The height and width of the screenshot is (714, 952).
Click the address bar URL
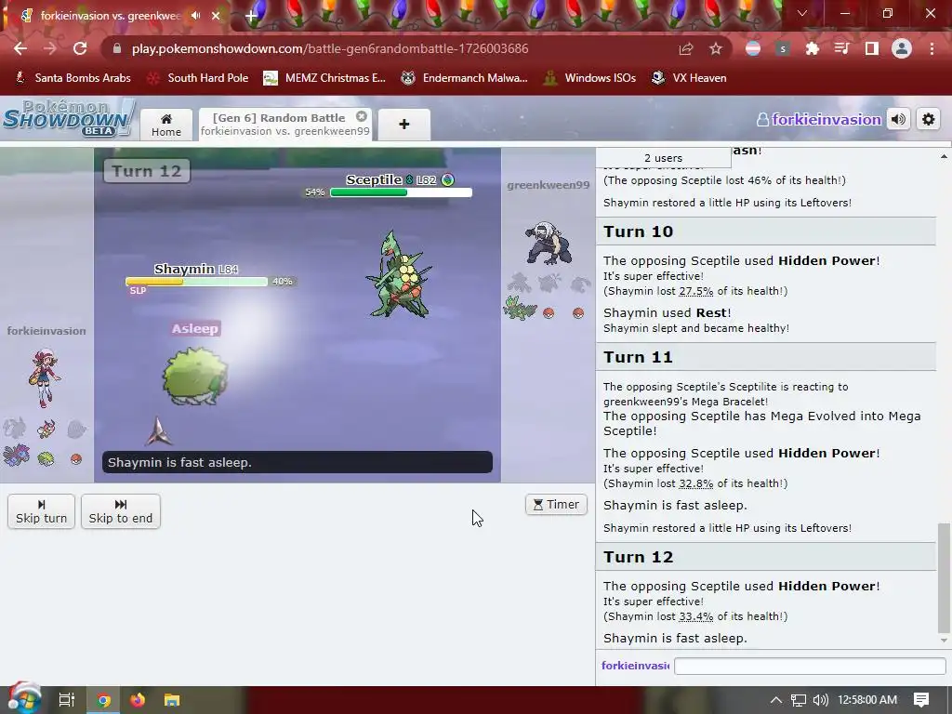[x=330, y=48]
